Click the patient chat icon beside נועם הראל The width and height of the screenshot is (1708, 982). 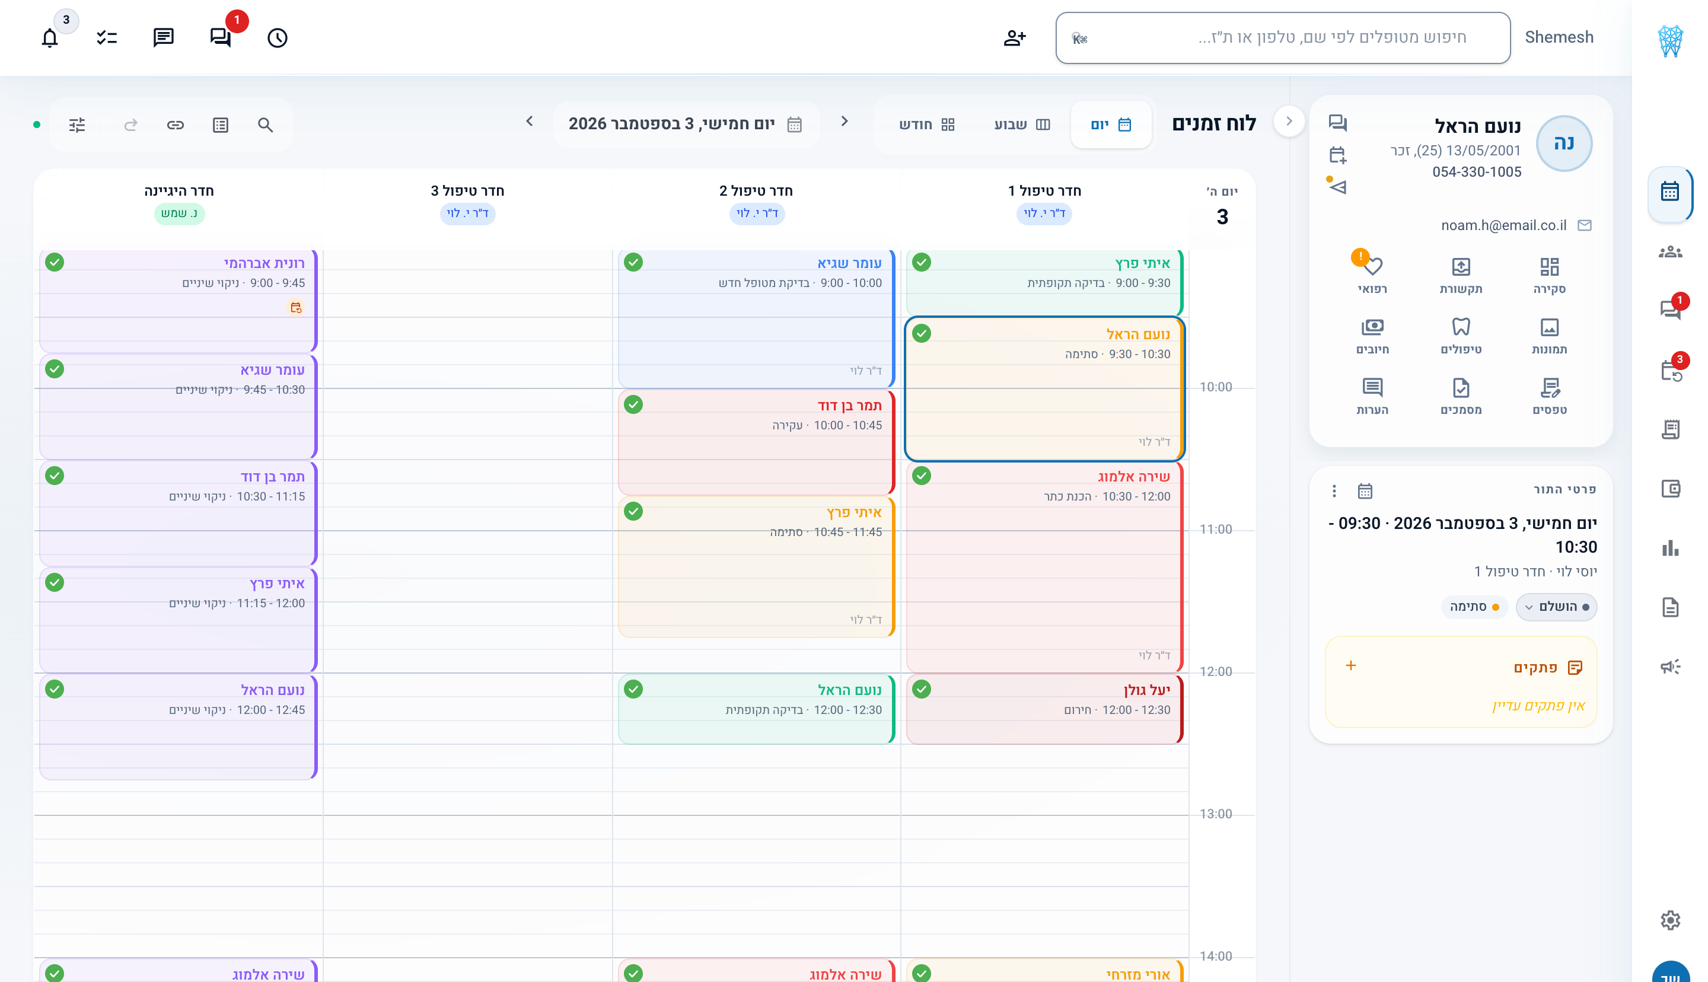point(1337,123)
